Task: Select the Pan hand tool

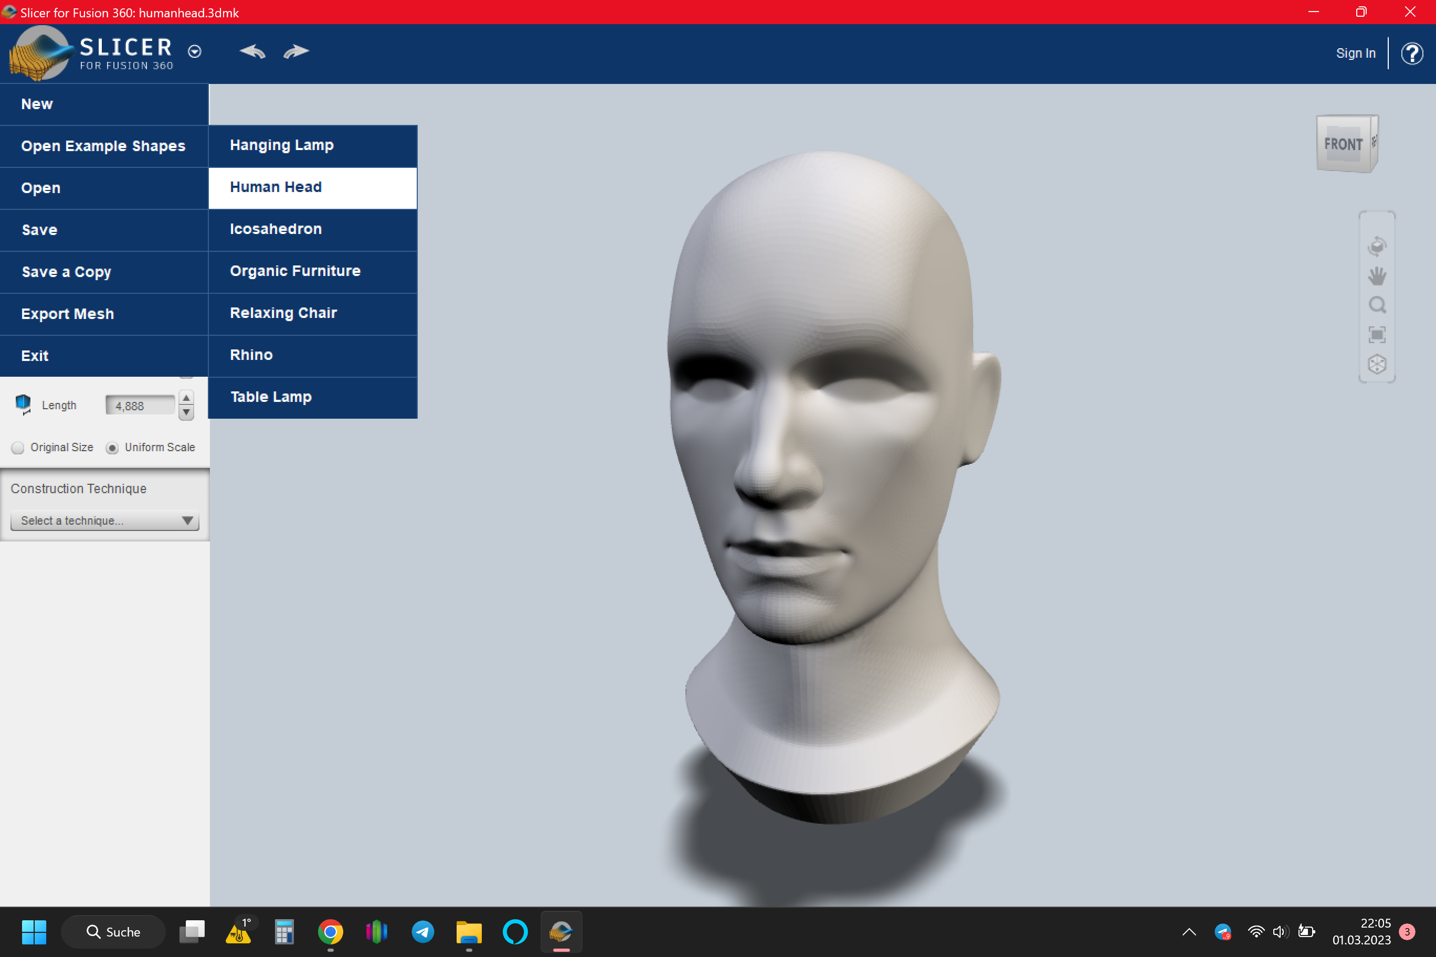Action: coord(1377,276)
